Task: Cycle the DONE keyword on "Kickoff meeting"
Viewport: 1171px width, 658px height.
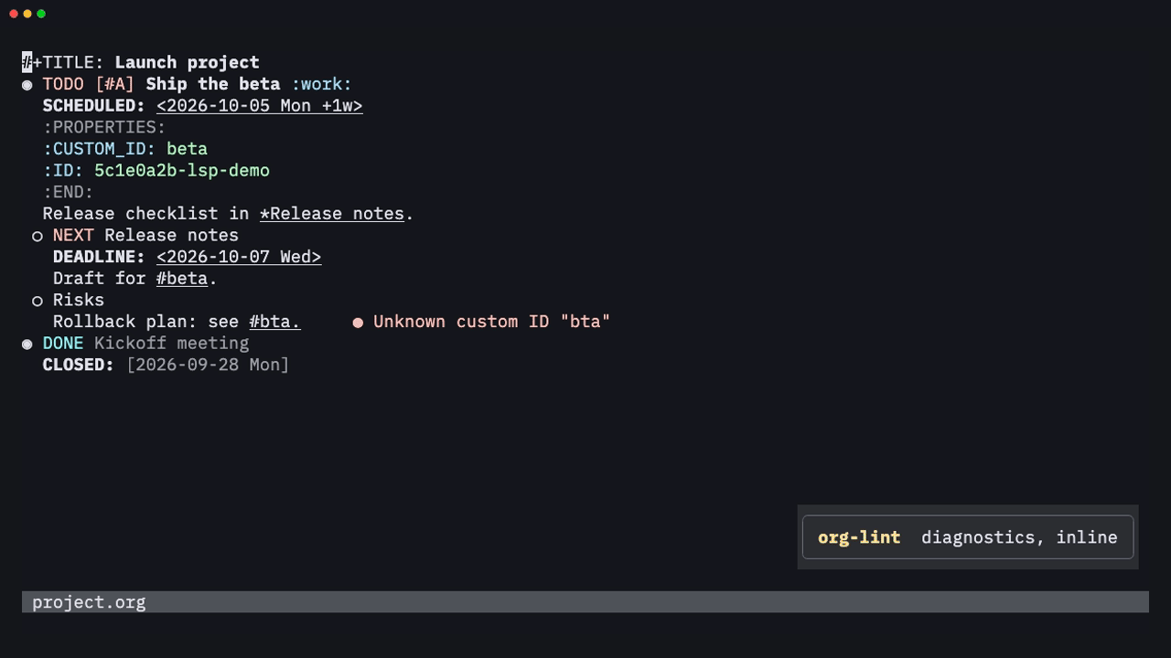Action: click(63, 343)
